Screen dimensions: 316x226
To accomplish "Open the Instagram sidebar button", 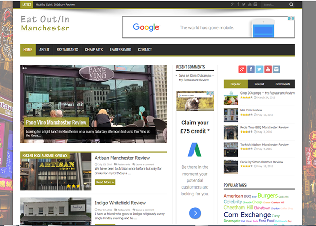I will tap(276, 69).
